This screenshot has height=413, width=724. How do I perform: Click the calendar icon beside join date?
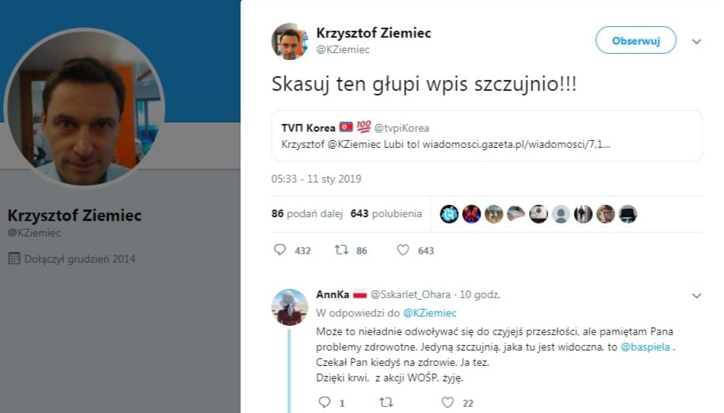[x=15, y=259]
